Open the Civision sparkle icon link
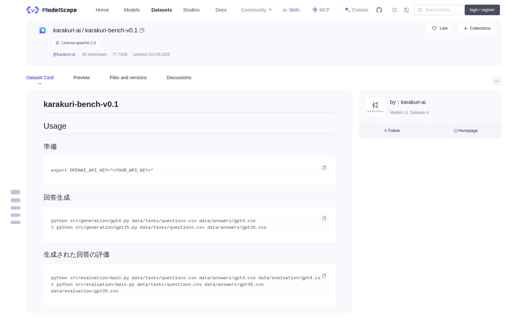528x330 pixels. coord(347,10)
